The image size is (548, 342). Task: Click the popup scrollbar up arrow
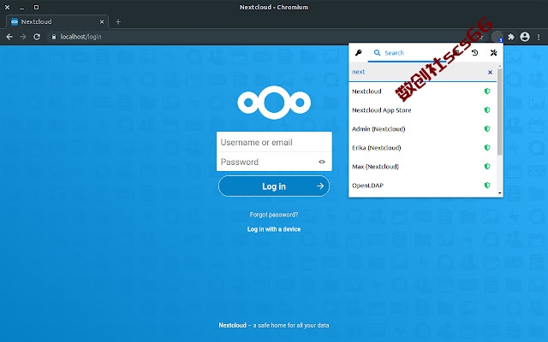500,66
